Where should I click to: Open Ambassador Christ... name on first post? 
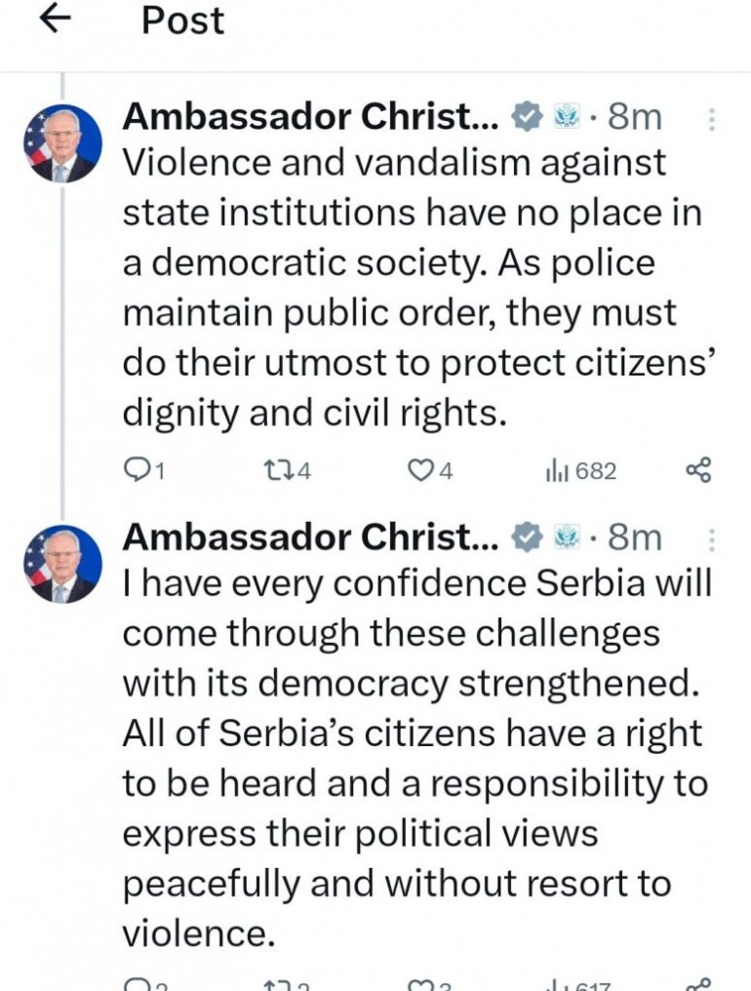(x=310, y=118)
